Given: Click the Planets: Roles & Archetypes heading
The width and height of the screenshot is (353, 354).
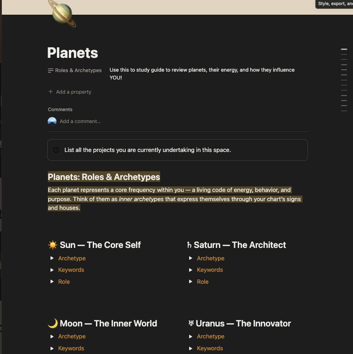Looking at the screenshot, I should point(104,177).
